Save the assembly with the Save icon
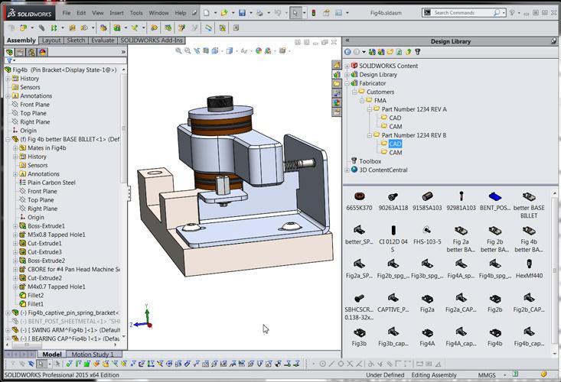 (242, 13)
